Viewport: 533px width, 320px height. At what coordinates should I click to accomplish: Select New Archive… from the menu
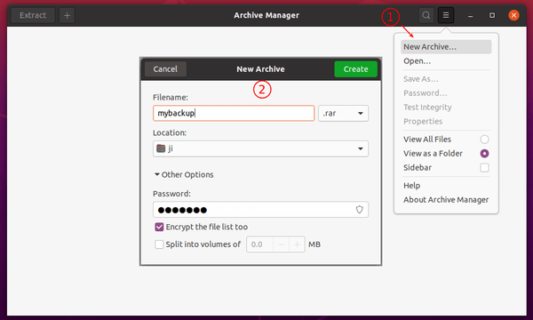click(446, 47)
